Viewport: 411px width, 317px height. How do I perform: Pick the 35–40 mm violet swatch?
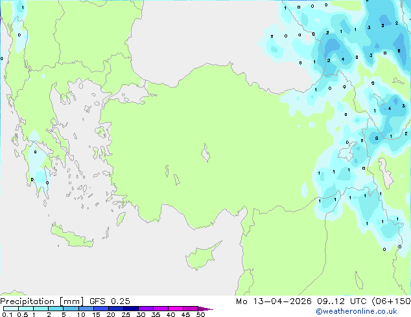[161, 309]
